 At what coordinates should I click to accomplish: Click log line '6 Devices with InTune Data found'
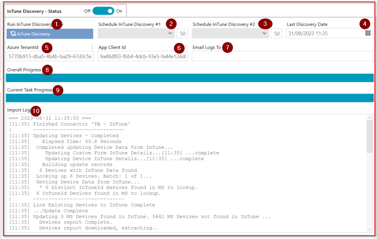pos(88,170)
